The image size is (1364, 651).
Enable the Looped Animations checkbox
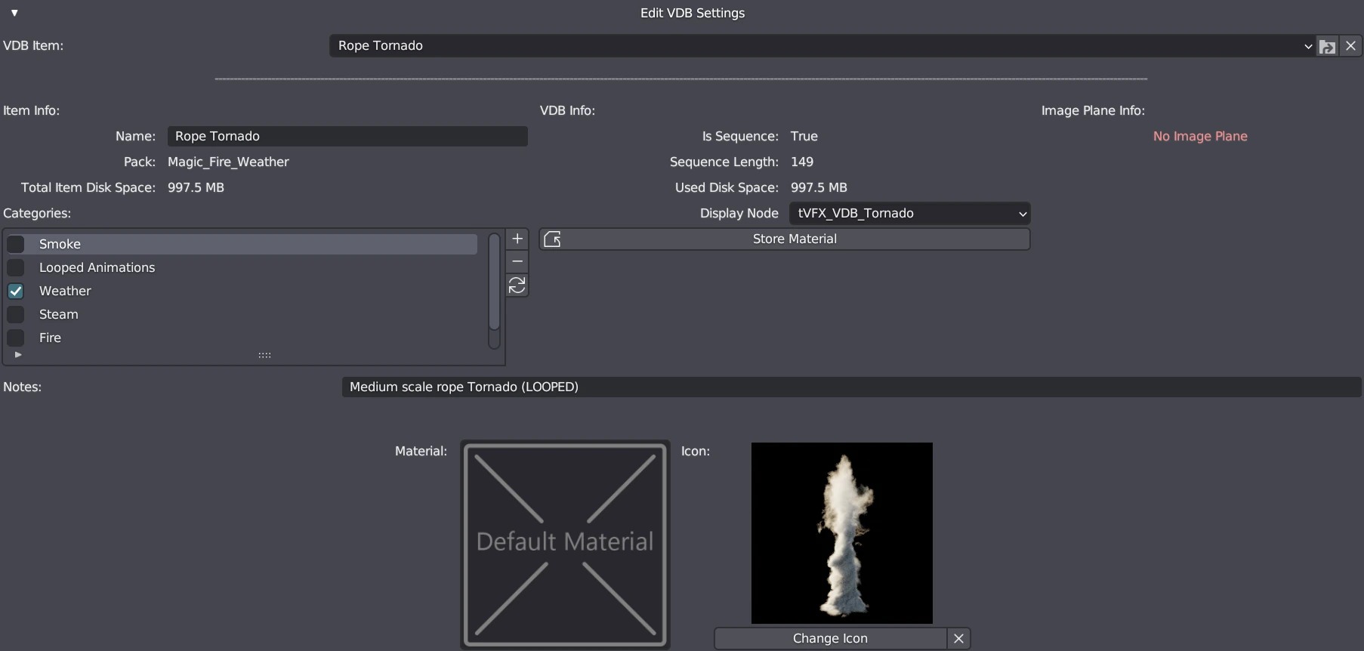coord(16,267)
